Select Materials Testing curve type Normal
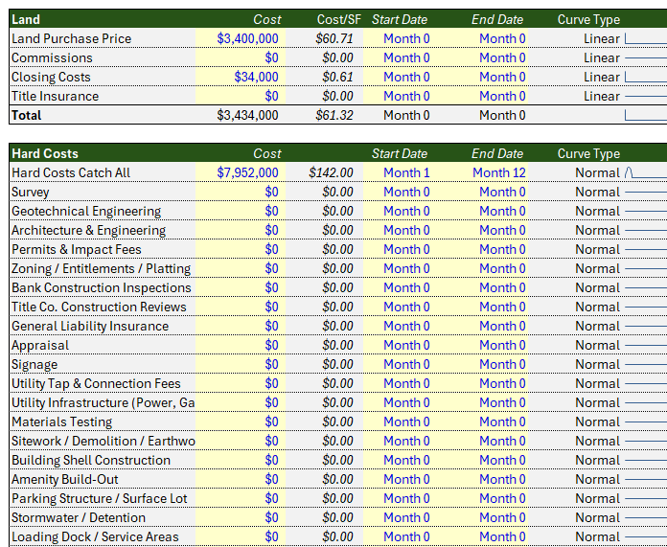 (x=598, y=422)
